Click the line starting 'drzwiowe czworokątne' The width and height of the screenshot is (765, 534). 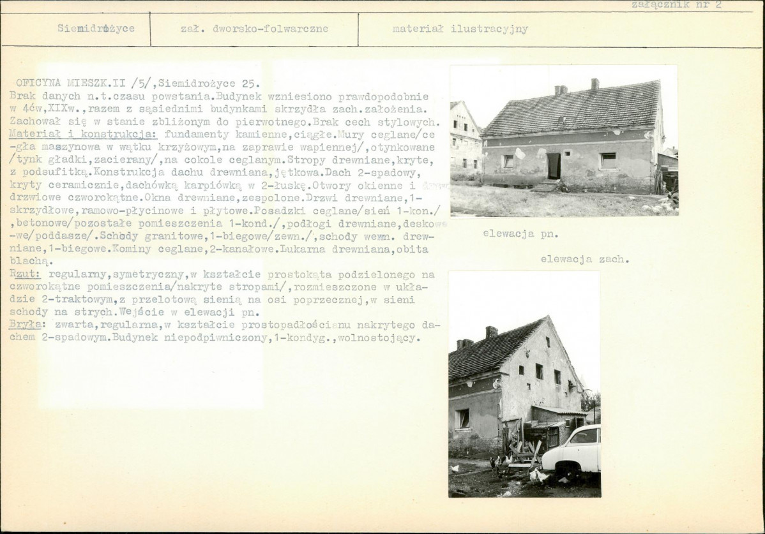coord(216,198)
